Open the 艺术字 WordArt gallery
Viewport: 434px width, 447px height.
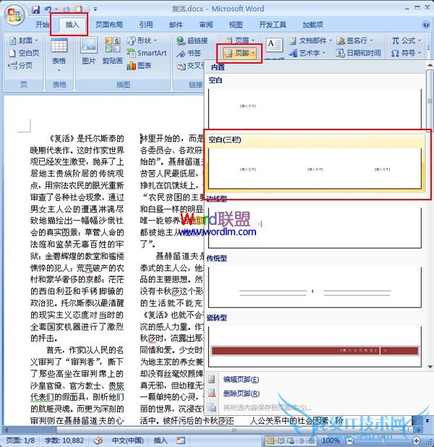coord(307,53)
